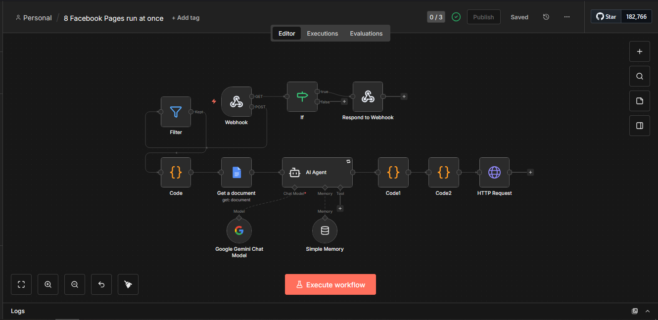Select the Respond to Webhook node
658x320 pixels.
368,97
